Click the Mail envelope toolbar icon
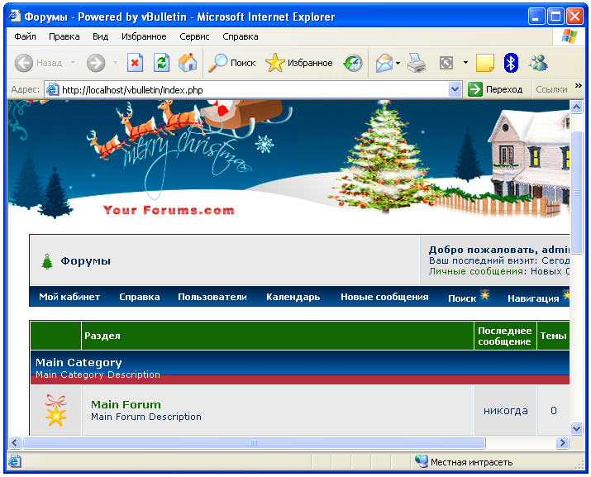The width and height of the screenshot is (591, 477). [x=384, y=63]
